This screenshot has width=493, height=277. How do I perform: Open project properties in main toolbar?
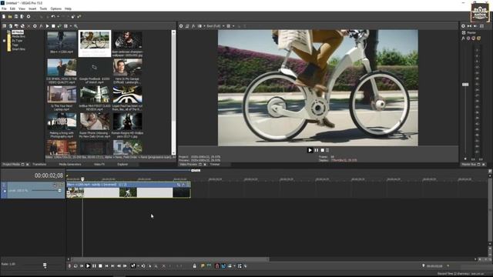point(29,17)
